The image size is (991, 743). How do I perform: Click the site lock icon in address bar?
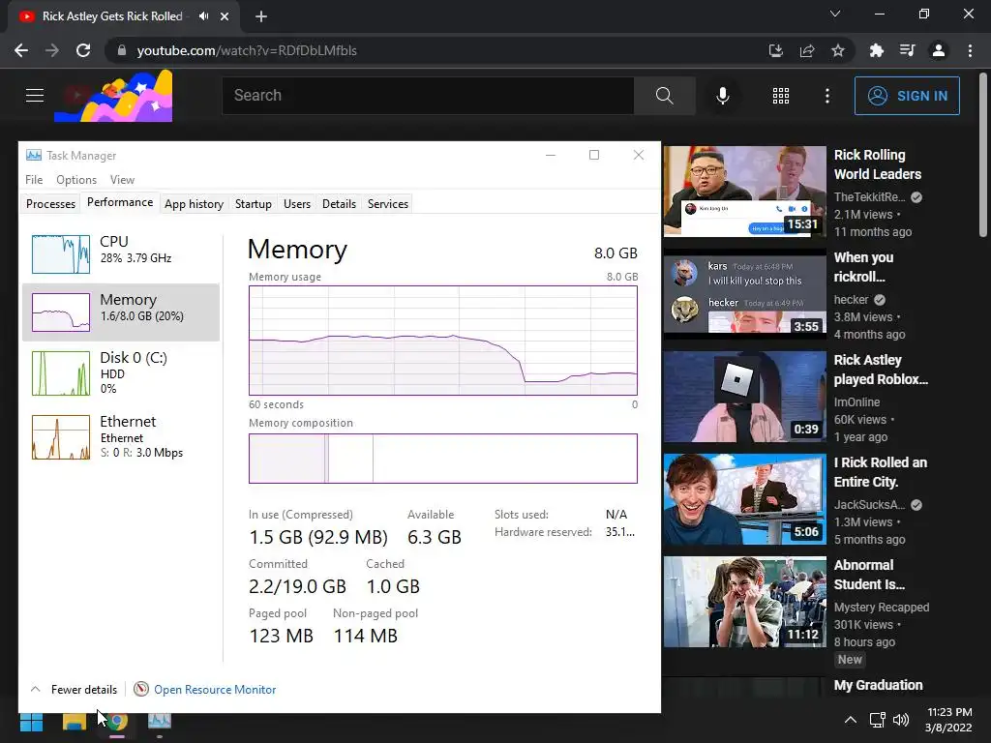coord(122,50)
